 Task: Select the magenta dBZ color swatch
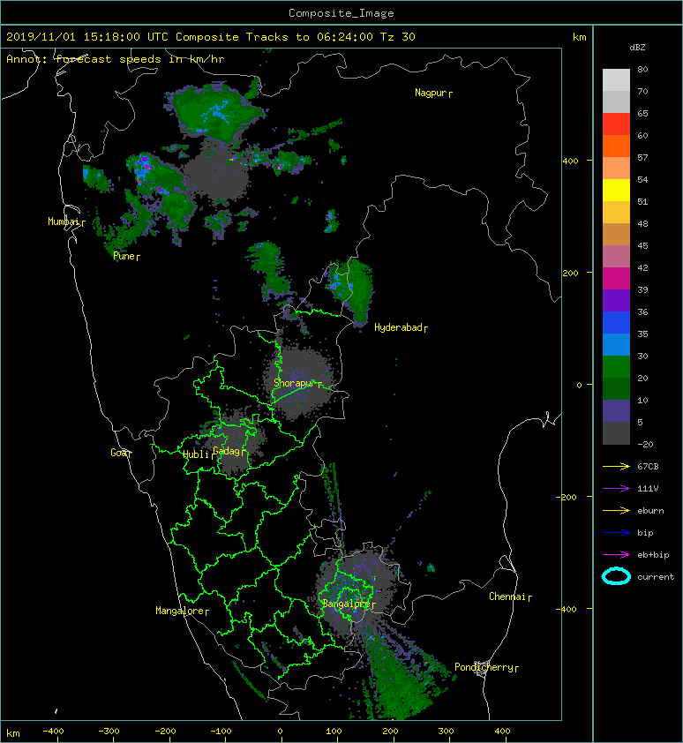tap(616, 279)
